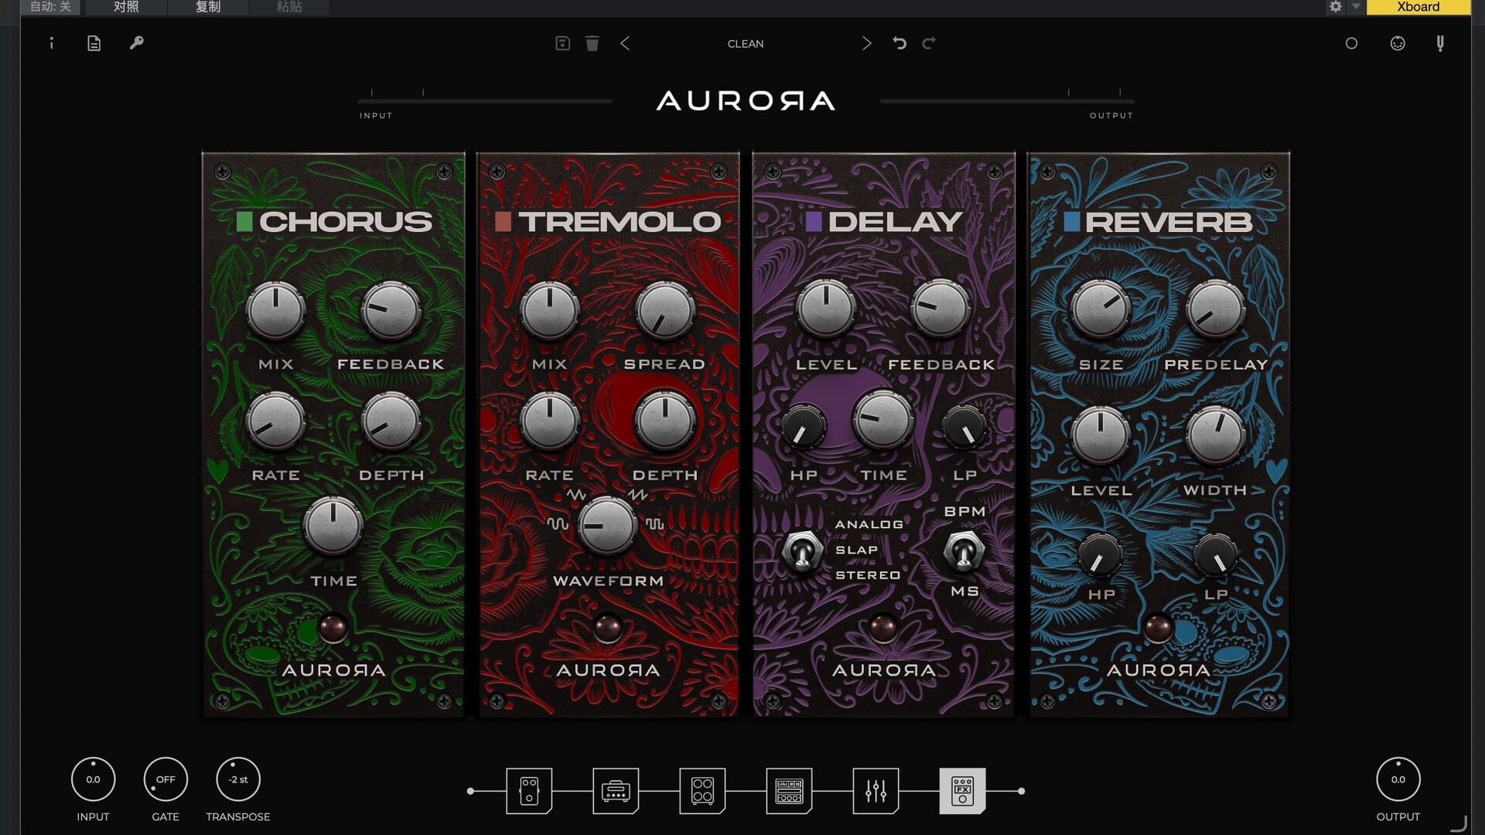Click the Delay HP knob

point(804,428)
